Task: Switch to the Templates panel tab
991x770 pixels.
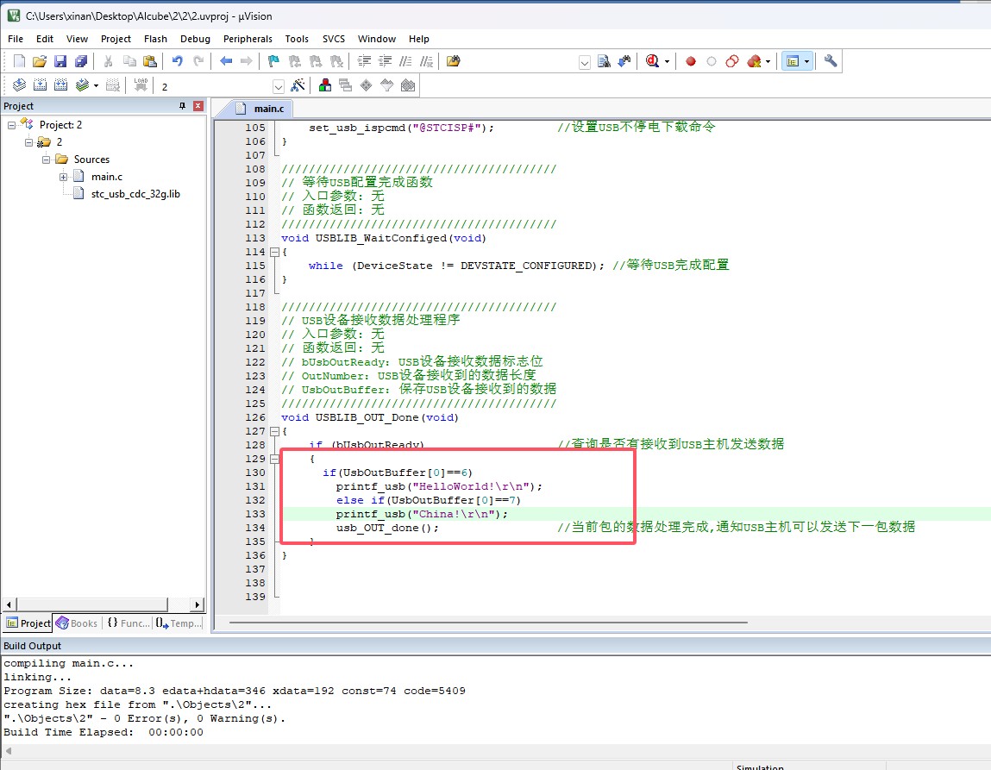Action: pyautogui.click(x=179, y=623)
